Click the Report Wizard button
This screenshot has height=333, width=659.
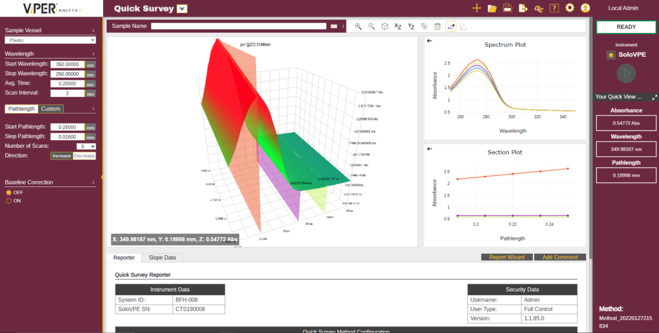click(x=506, y=257)
